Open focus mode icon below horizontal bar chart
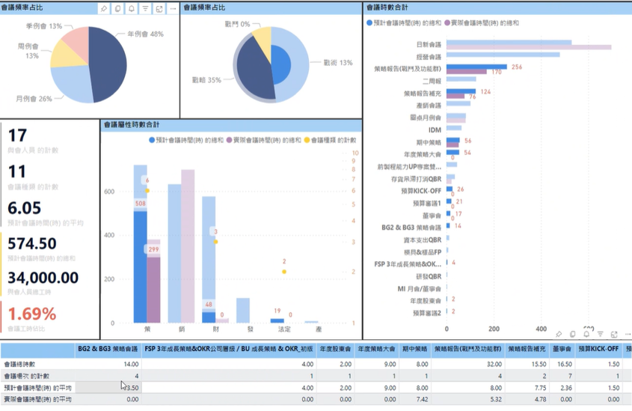Image resolution: width=632 pixels, height=411 pixels. 614,334
